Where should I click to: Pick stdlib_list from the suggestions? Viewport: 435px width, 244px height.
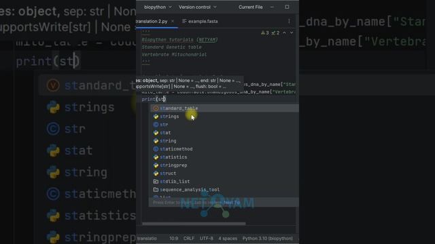(224, 182)
